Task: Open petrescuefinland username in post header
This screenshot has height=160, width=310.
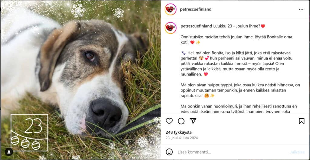Action: point(196,9)
